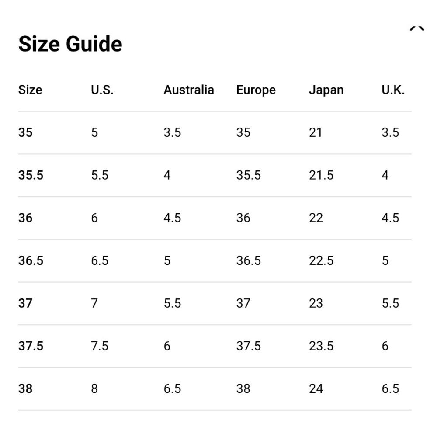Select the Australia column header
The image size is (437, 437).
(x=189, y=90)
